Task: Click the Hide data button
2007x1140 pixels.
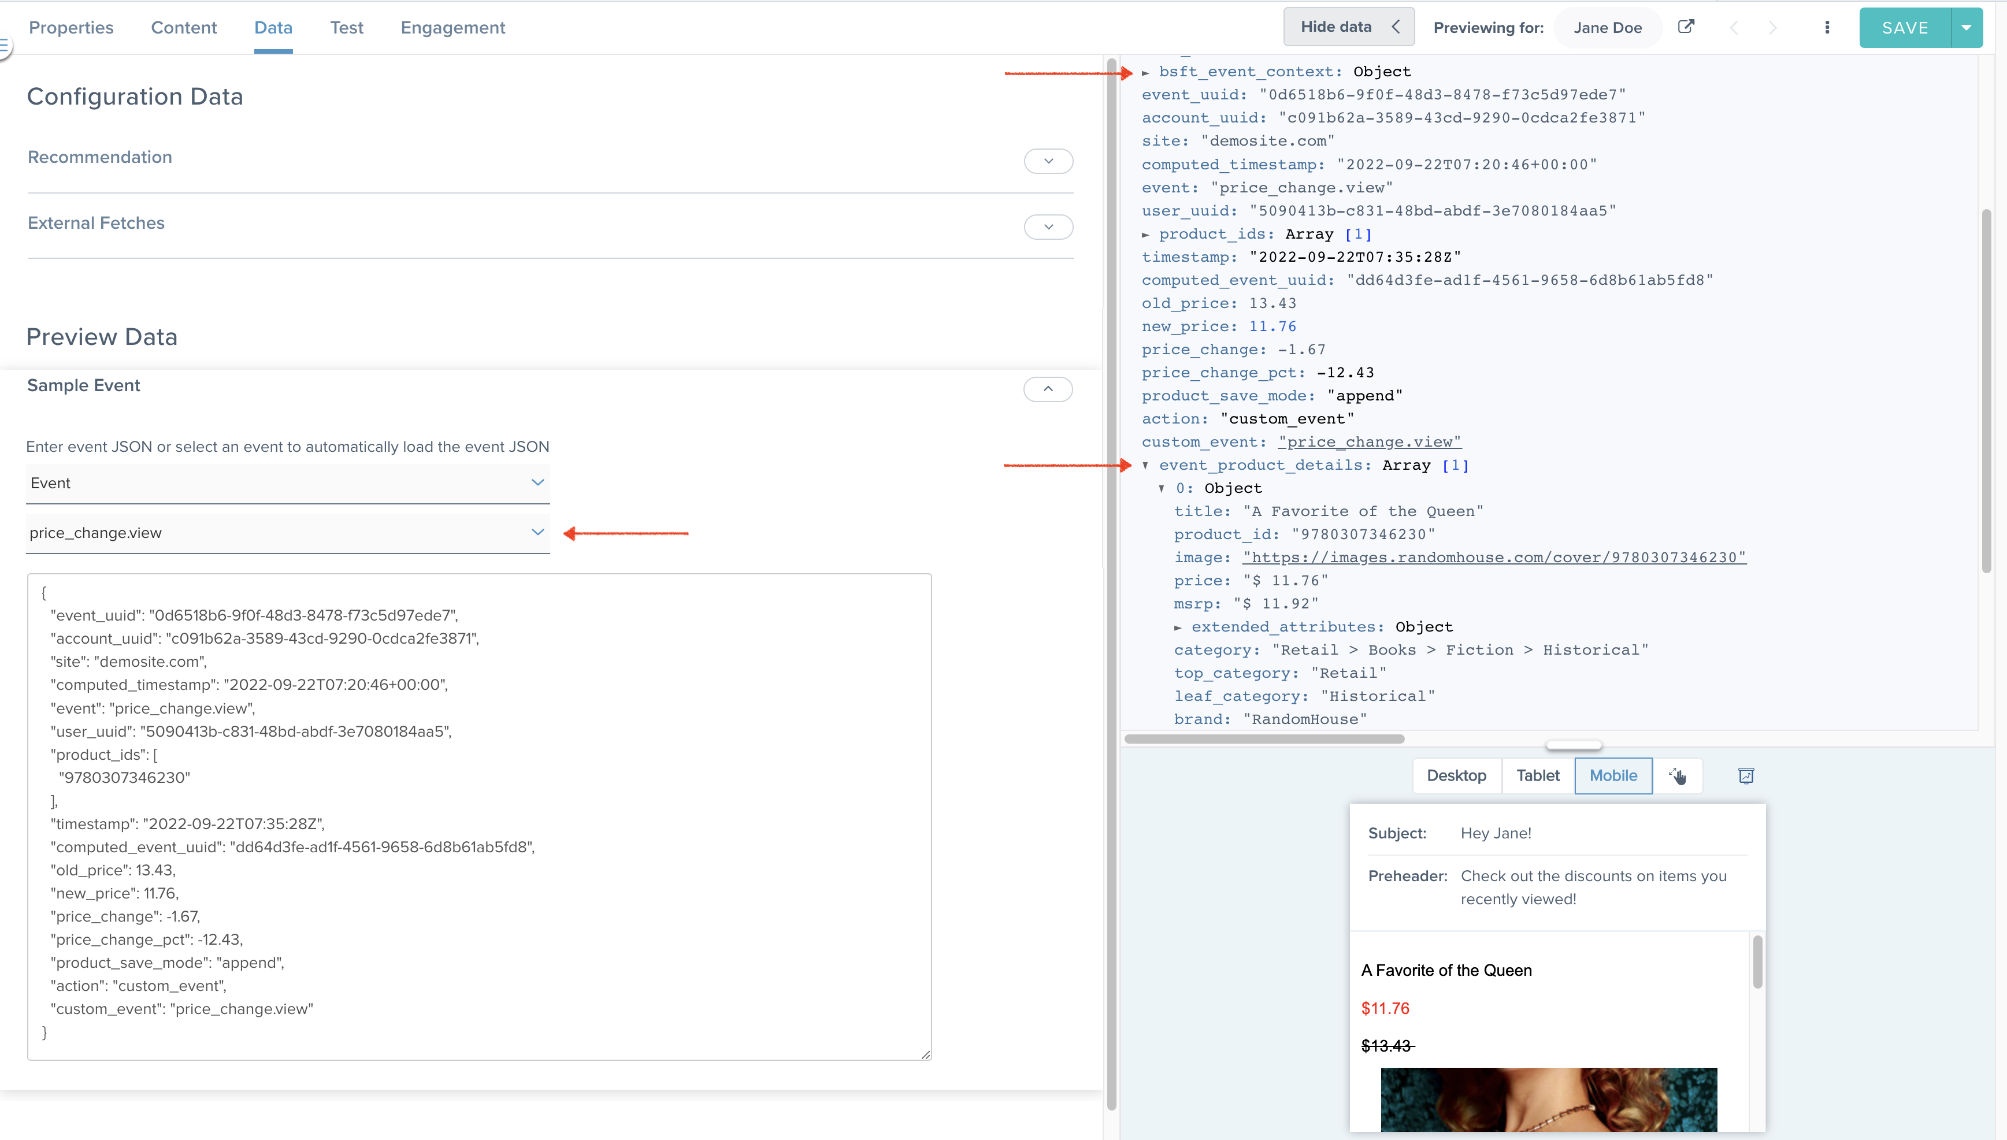Action: point(1348,27)
